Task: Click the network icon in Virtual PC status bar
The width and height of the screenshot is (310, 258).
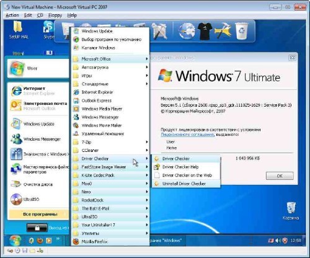Action: tap(40, 251)
